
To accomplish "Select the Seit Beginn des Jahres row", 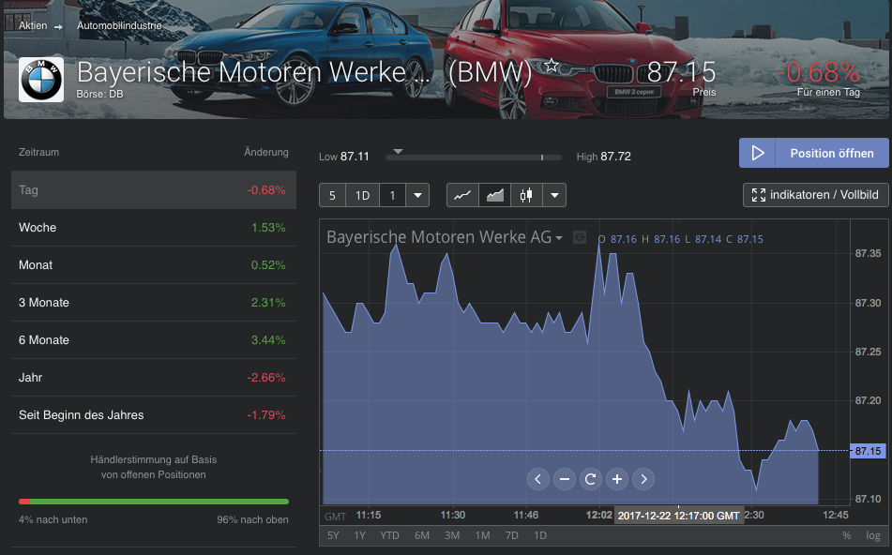I will pos(154,415).
